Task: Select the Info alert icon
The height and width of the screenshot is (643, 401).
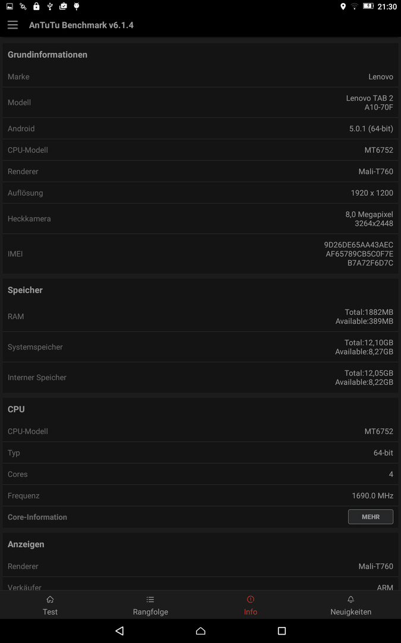Action: coord(251,599)
